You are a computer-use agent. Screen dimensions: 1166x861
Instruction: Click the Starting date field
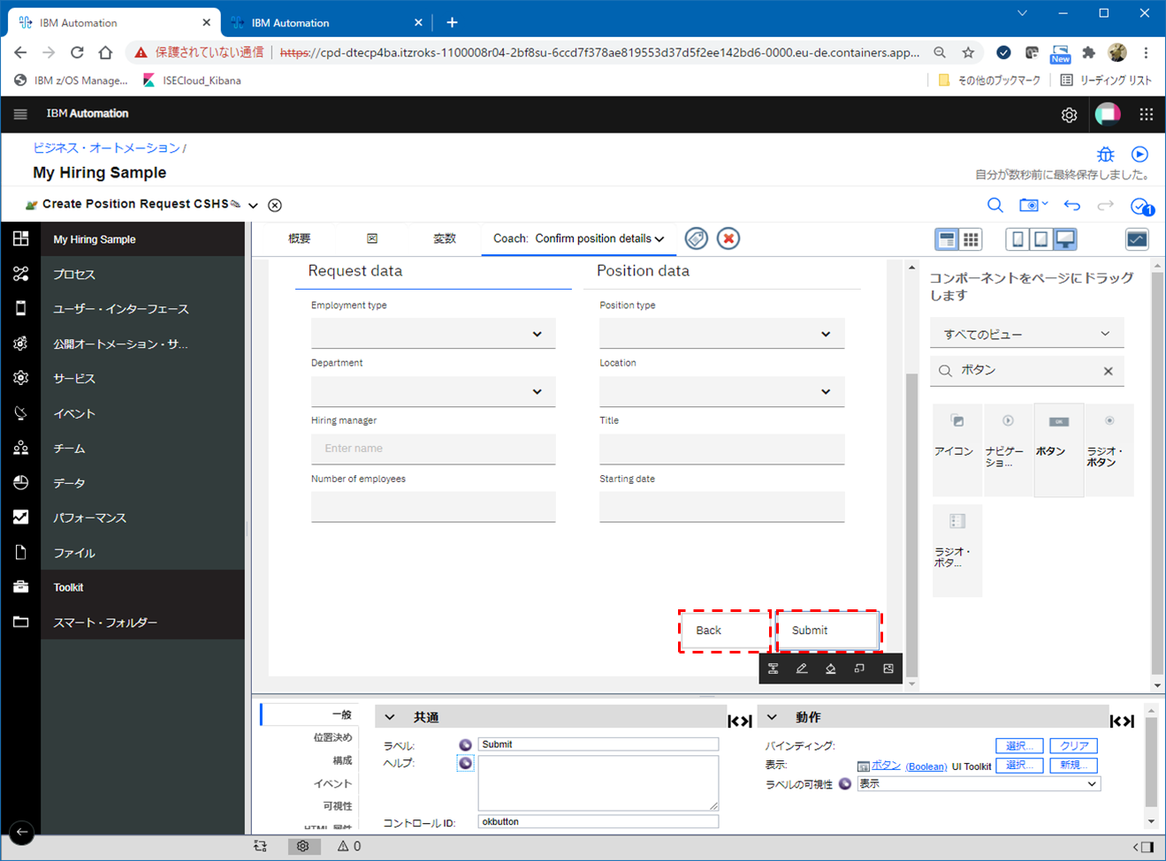[x=721, y=508]
